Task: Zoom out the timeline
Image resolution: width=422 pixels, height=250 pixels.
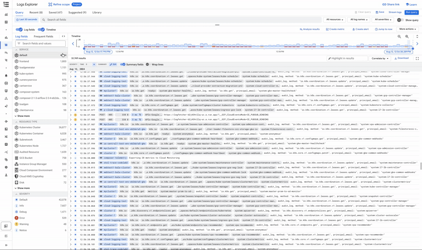Action: 399,37
